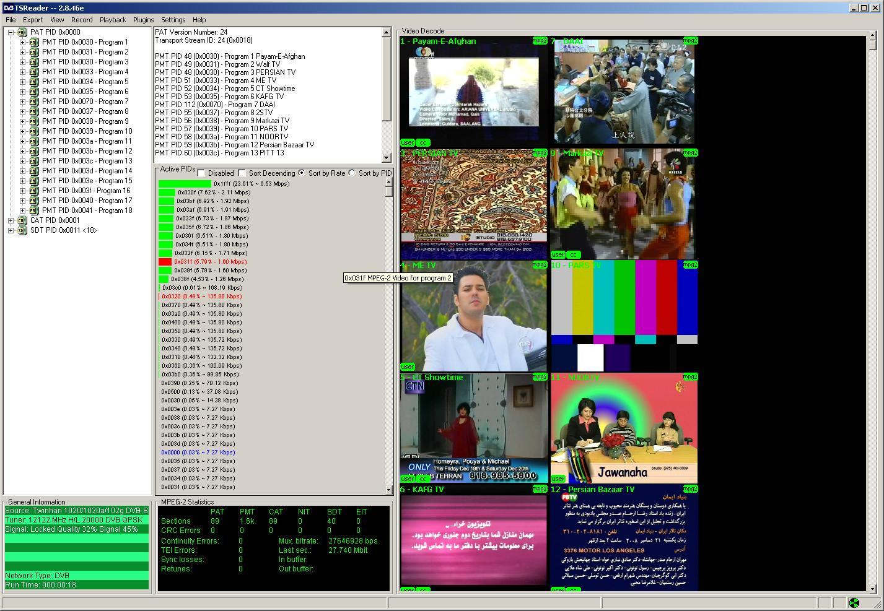Image resolution: width=884 pixels, height=611 pixels.
Task: Click the 'Tuner: 12122 MHz' info line
Action: tap(77, 520)
